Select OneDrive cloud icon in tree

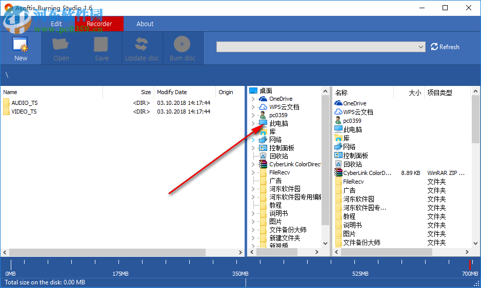(x=263, y=99)
